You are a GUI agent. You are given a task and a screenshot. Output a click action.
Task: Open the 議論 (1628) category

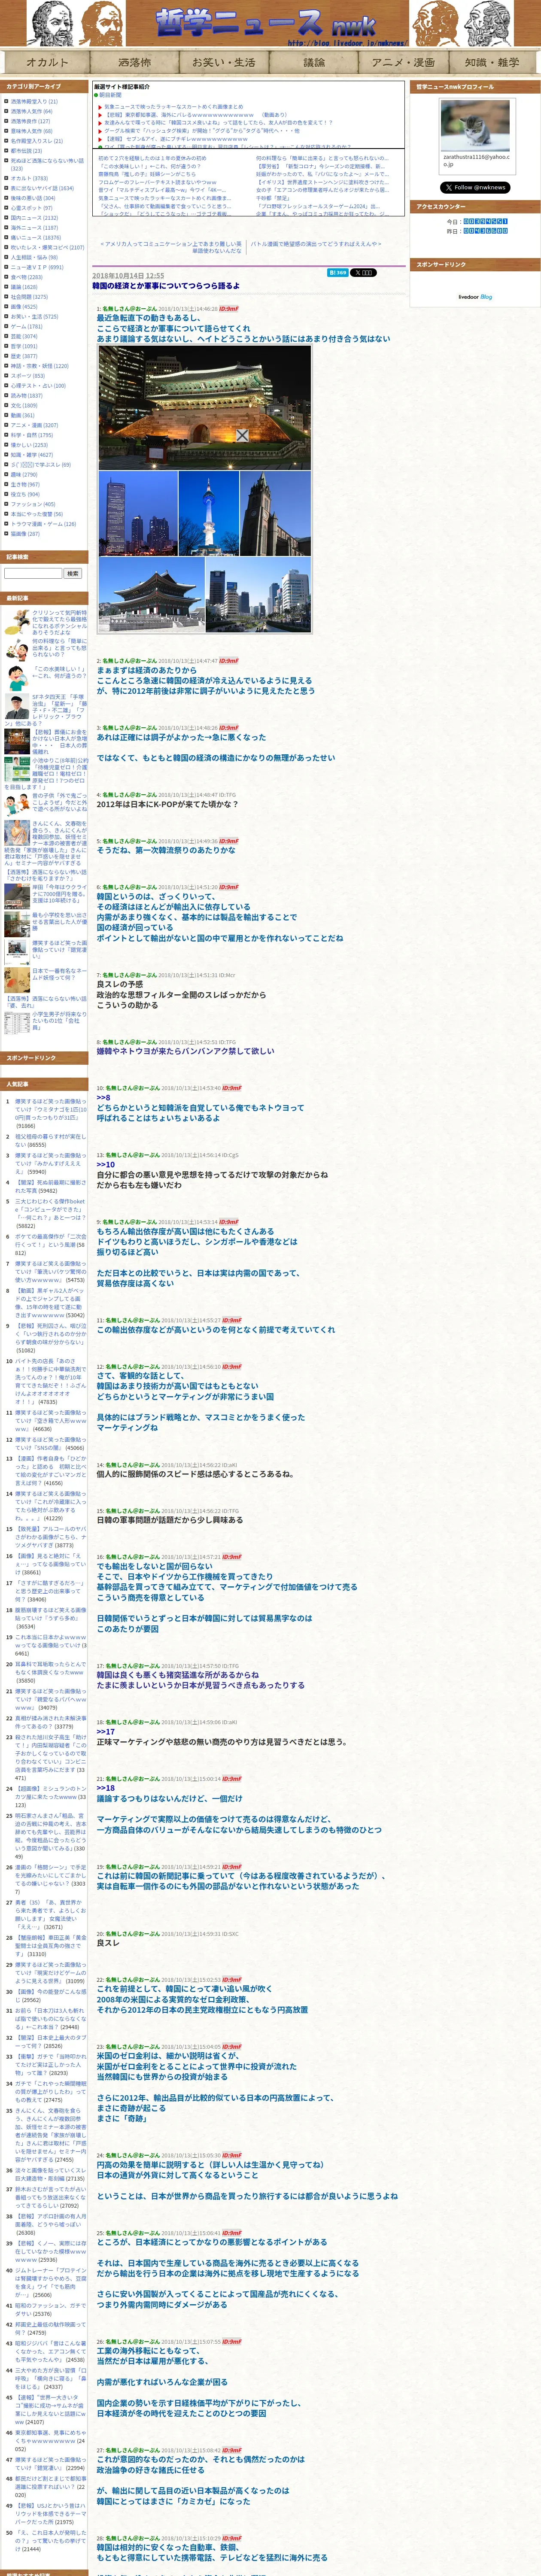[x=24, y=287]
